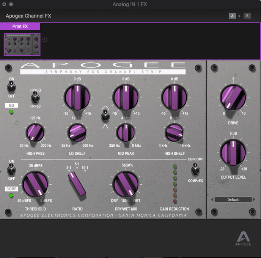Click the Analog IN 1 FX window title

click(x=130, y=4)
